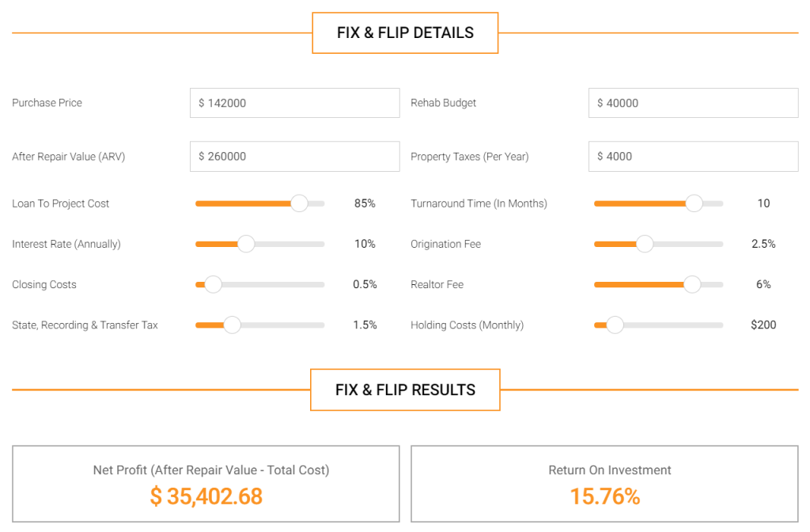The height and width of the screenshot is (532, 810).
Task: Click the Closing Costs slider handle
Action: pyautogui.click(x=213, y=284)
